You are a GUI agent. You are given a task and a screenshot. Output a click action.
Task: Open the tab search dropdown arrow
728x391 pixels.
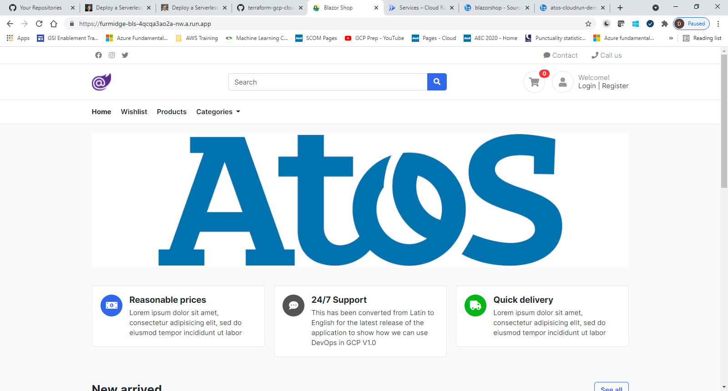coord(656,8)
